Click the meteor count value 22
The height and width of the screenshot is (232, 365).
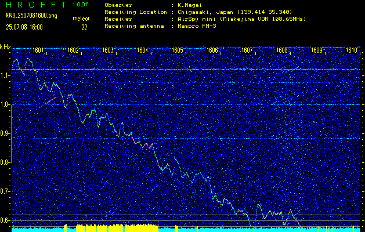[x=84, y=27]
